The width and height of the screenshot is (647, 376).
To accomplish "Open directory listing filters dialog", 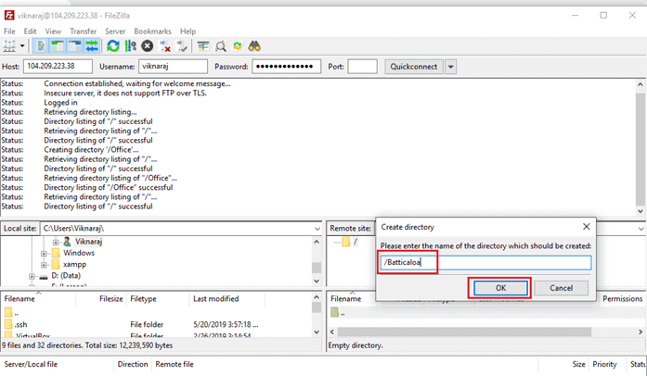I will pos(203,46).
